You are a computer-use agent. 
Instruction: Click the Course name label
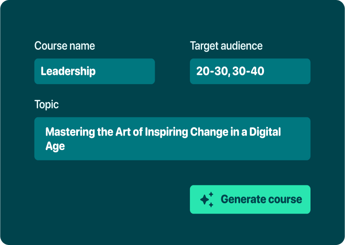tap(65, 46)
